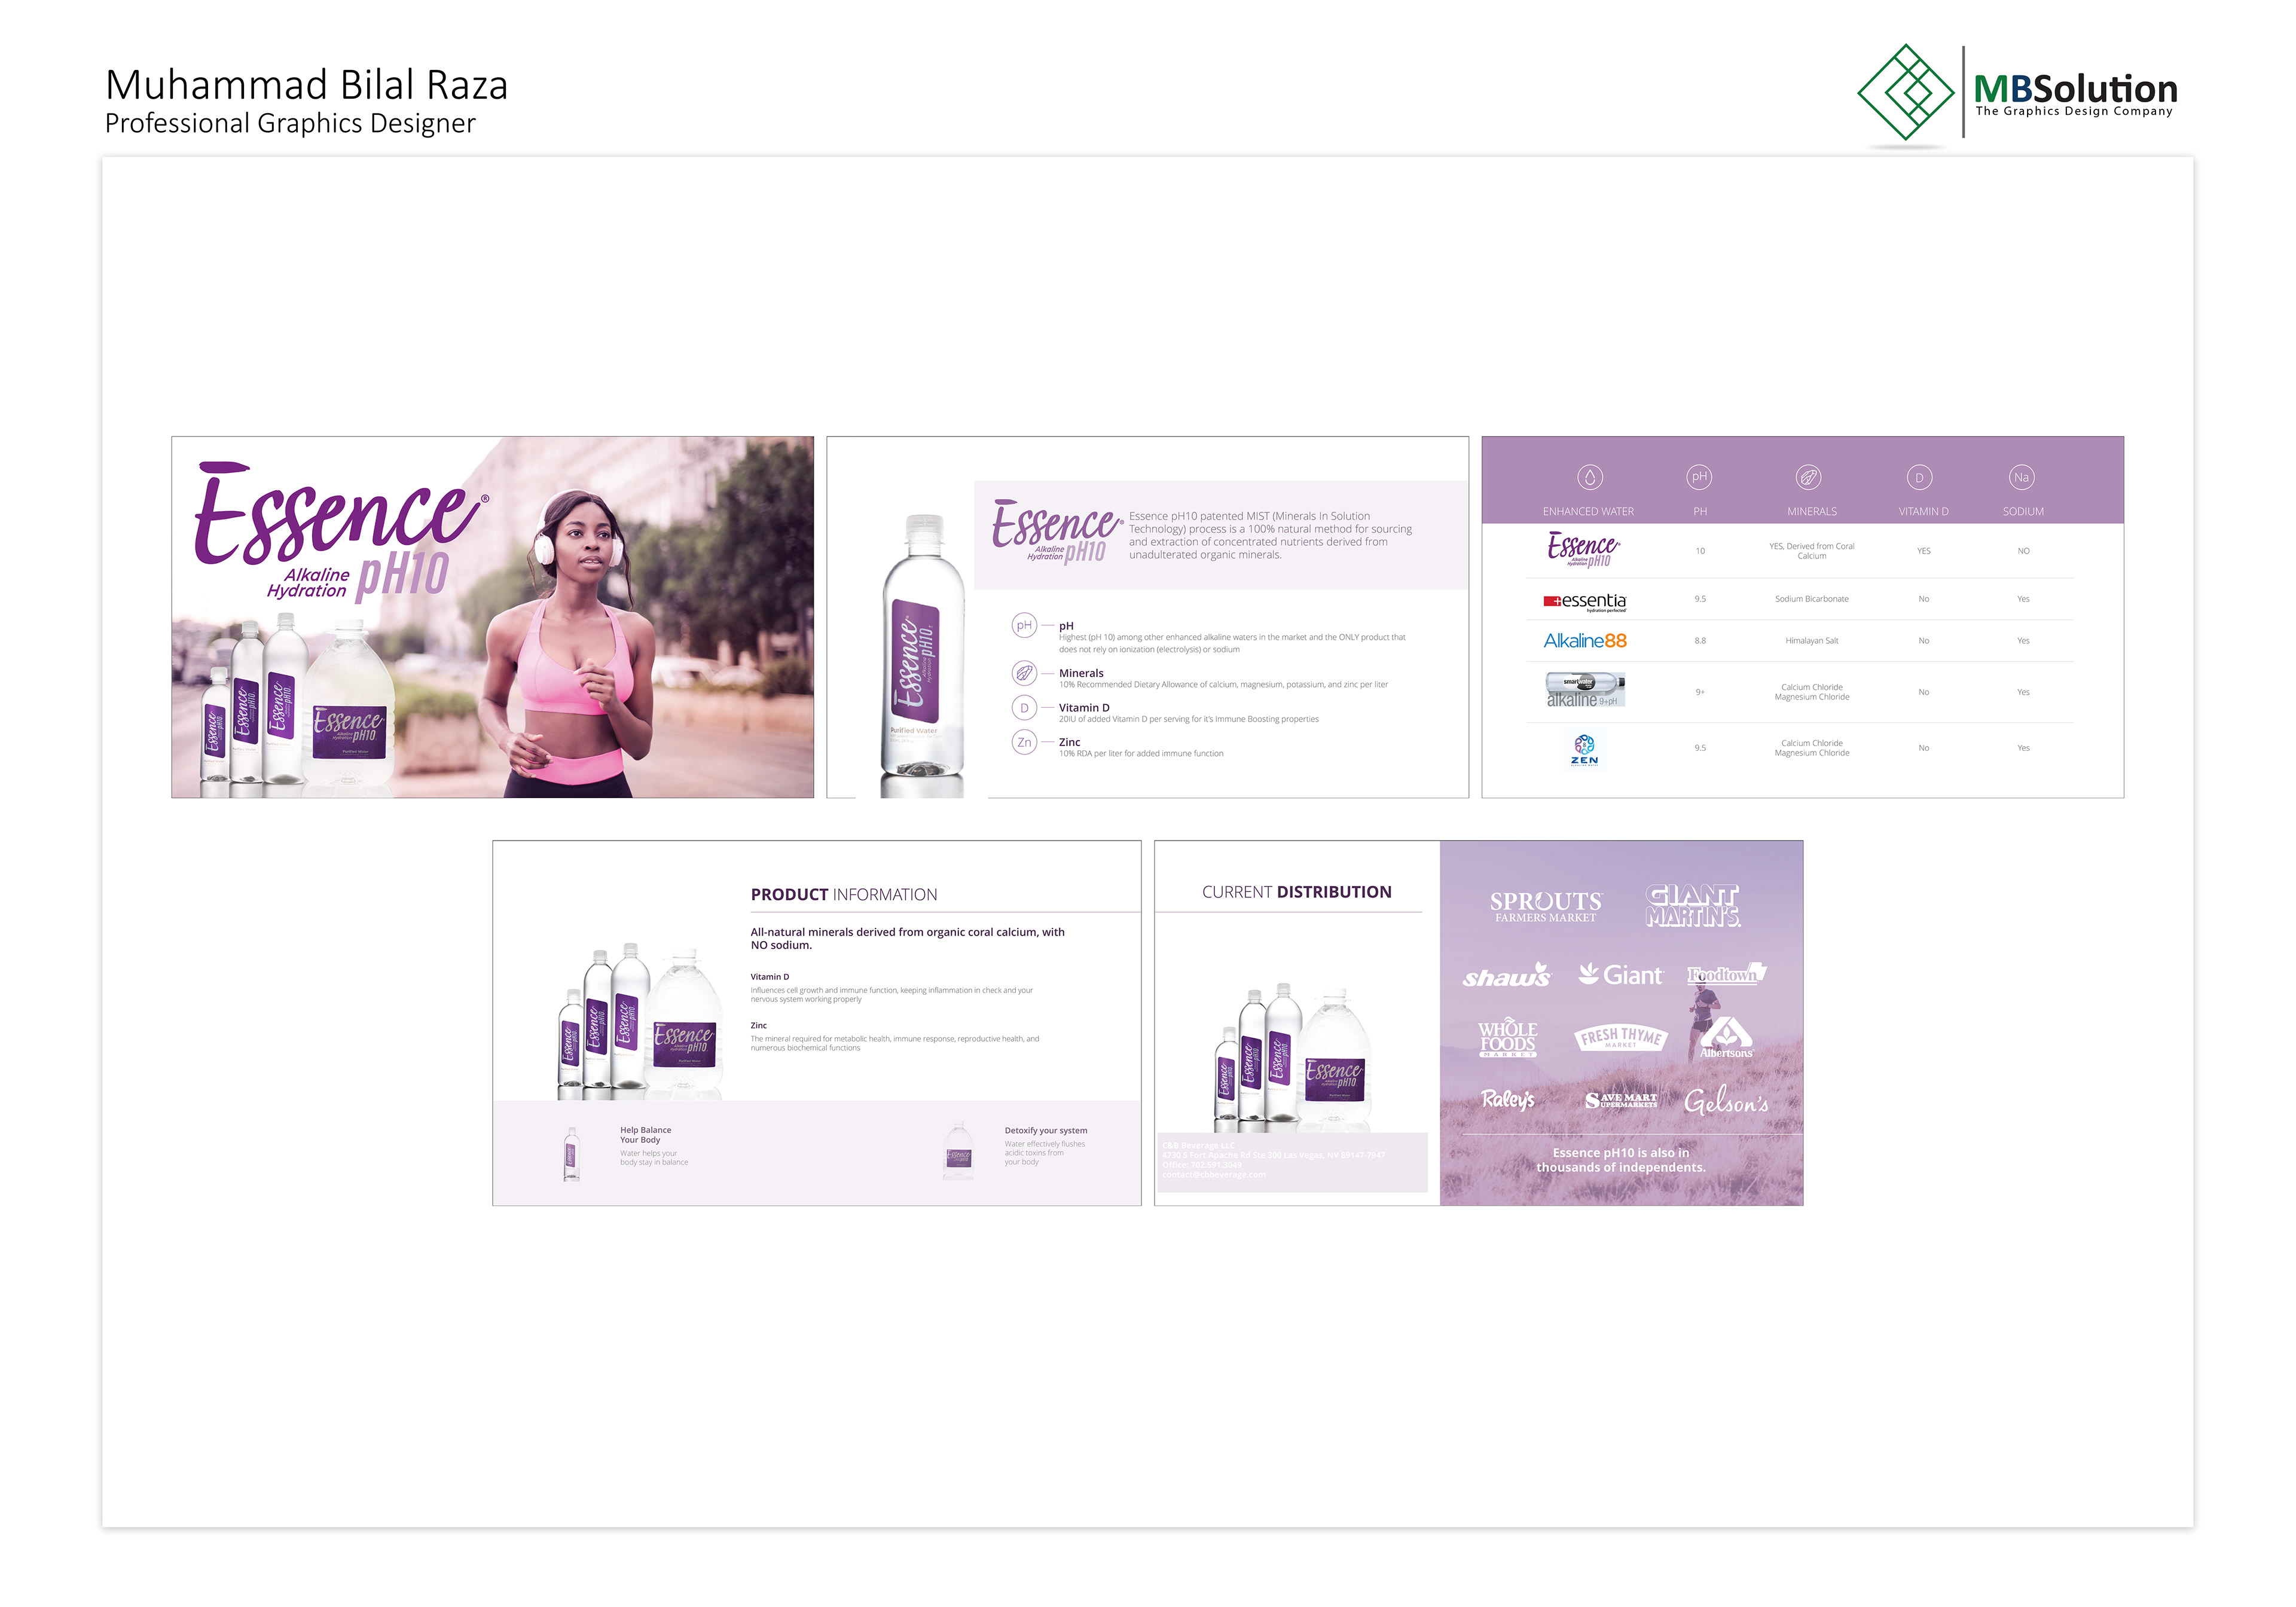Open the cover slide with the running woman
Image resolution: width=2296 pixels, height=1607 pixels.
click(492, 617)
